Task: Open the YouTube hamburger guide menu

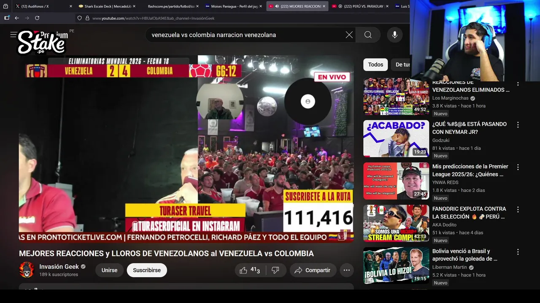Action: coord(13,35)
